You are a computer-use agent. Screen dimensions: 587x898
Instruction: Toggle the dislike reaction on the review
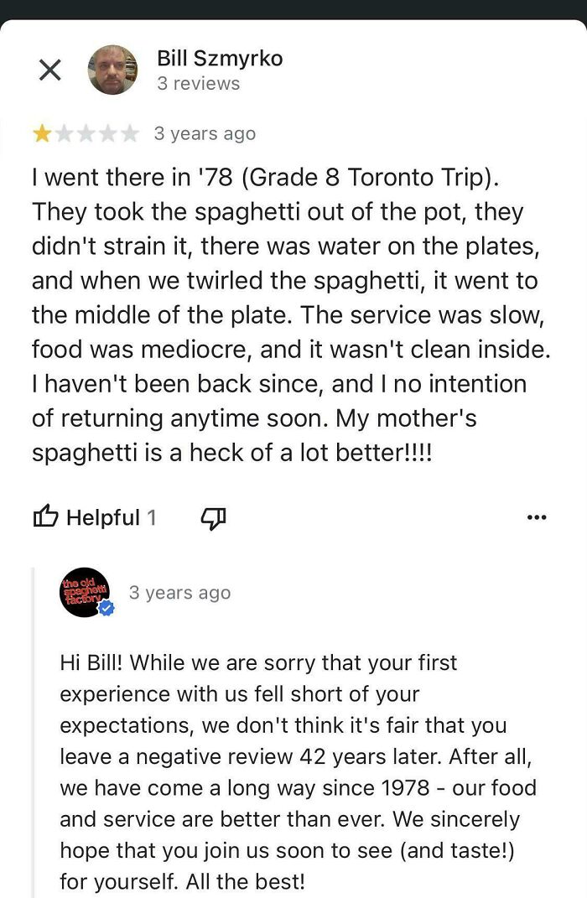tap(212, 517)
